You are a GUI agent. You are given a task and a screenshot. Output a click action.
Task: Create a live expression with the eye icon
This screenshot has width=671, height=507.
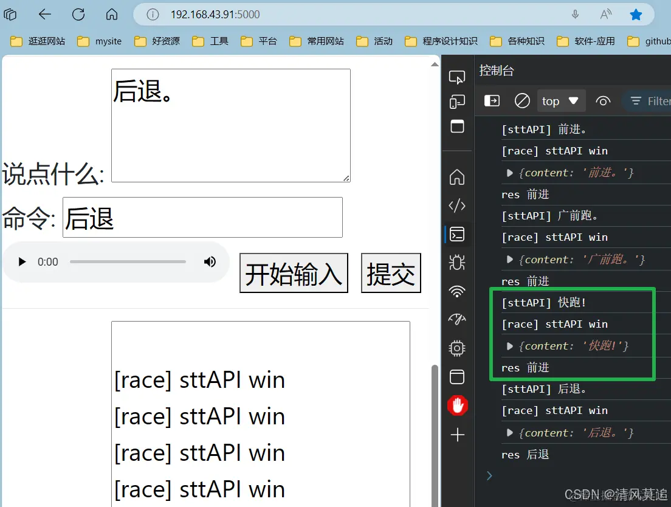[x=603, y=101]
